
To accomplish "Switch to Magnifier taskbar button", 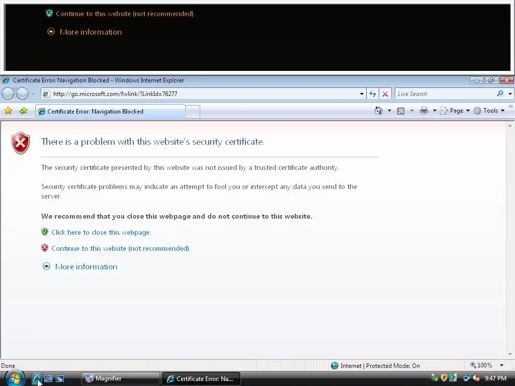I will click(120, 379).
